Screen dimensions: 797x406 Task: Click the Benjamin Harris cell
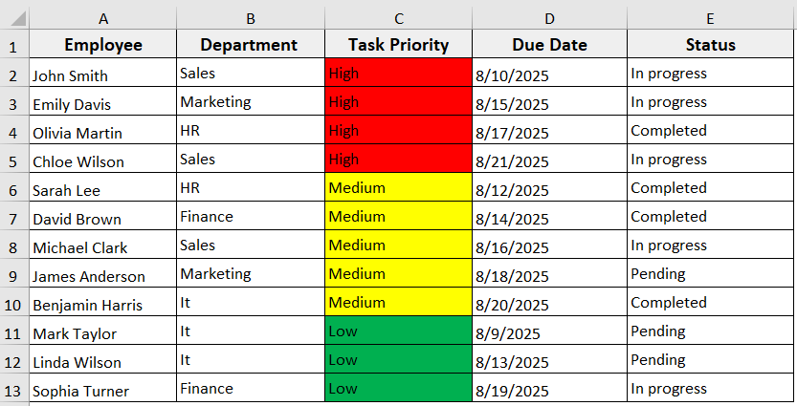[x=102, y=303]
